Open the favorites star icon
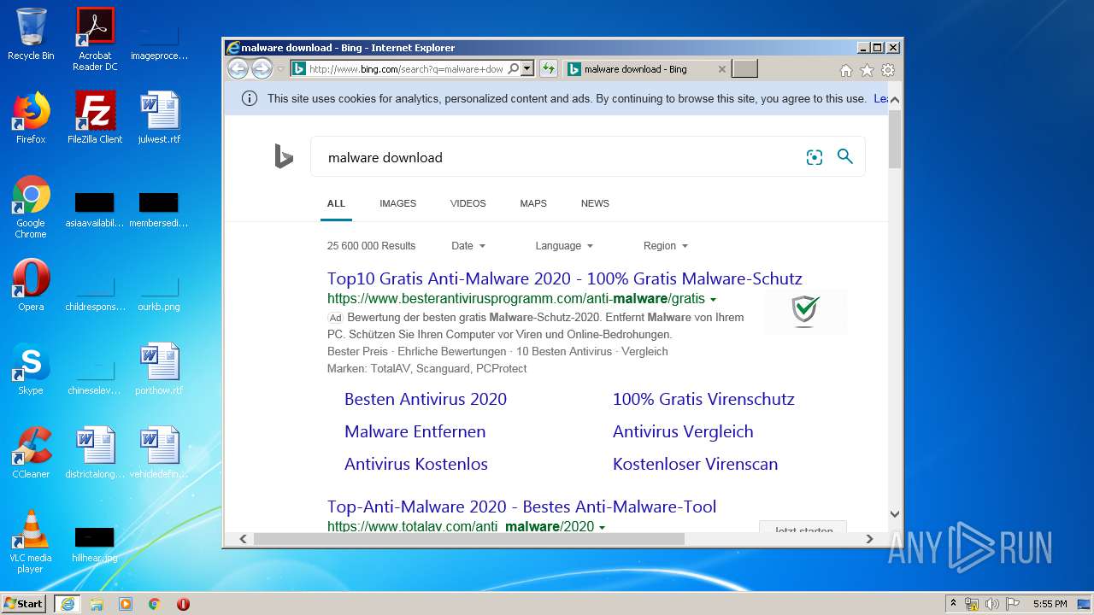 (867, 70)
